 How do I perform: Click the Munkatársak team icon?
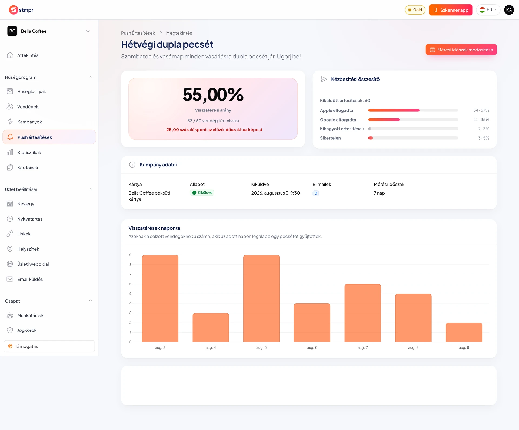tap(10, 316)
